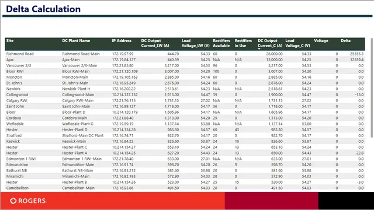Image resolution: width=374 pixels, height=210 pixels.
Task: Click the 444.70 DC output value
Action: [x=173, y=54]
